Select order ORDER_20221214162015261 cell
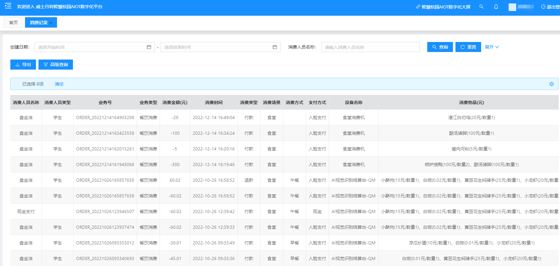The height and width of the screenshot is (266, 560). pos(105,149)
